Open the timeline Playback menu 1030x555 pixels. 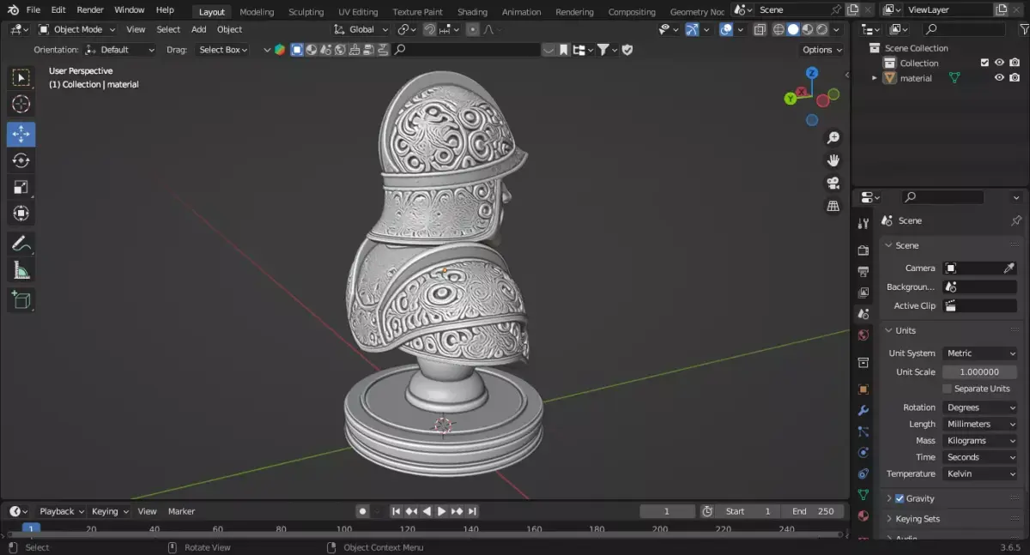[62, 511]
